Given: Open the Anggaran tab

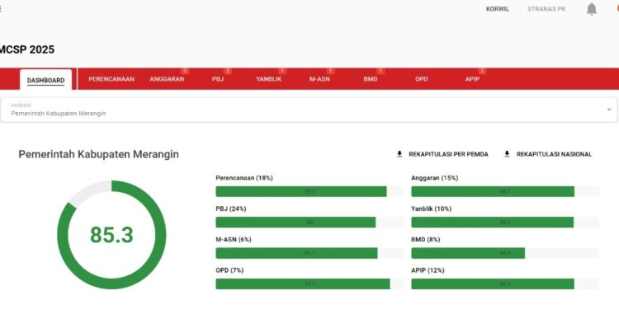Looking at the screenshot, I should pyautogui.click(x=167, y=79).
